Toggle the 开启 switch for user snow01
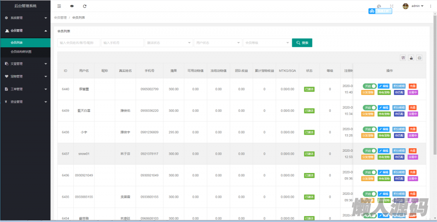 pos(370,151)
